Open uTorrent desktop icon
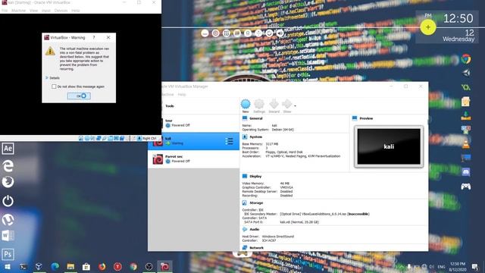 [8, 220]
